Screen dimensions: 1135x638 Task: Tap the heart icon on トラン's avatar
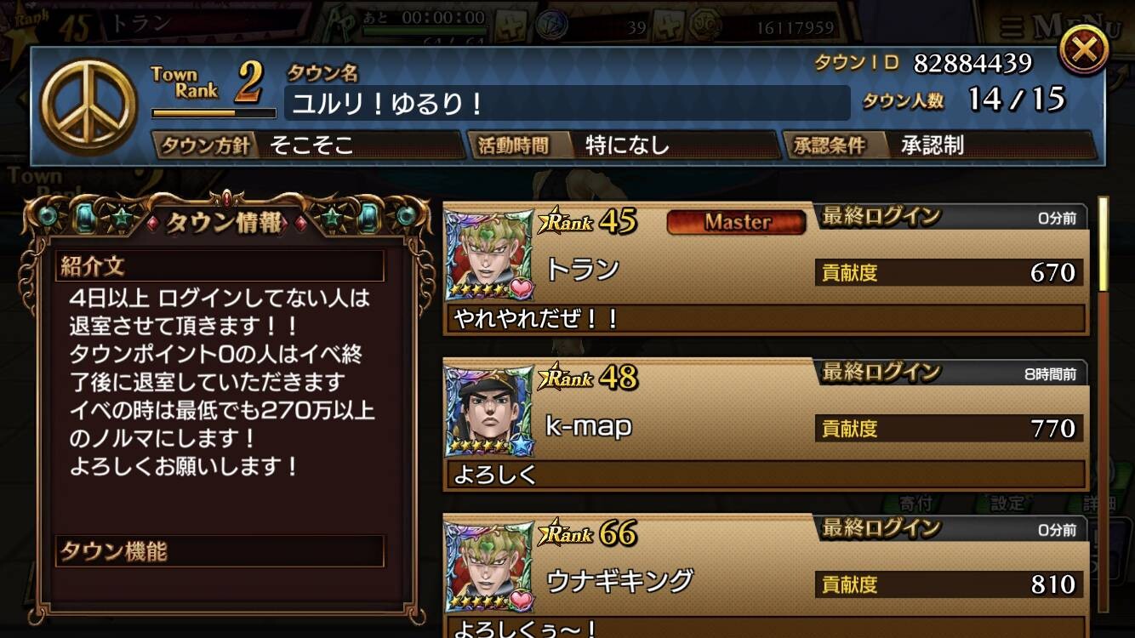coord(521,288)
